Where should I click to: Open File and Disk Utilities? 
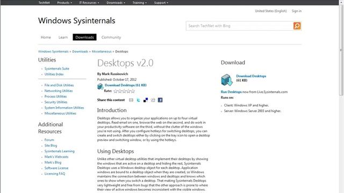click(x=59, y=85)
